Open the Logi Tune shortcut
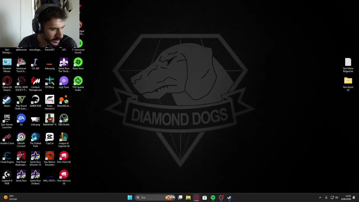 click(64, 82)
